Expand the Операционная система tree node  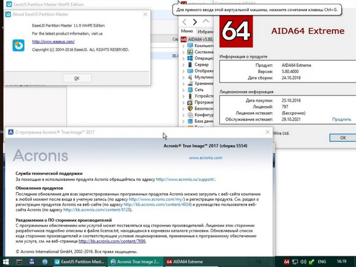pos(183,59)
